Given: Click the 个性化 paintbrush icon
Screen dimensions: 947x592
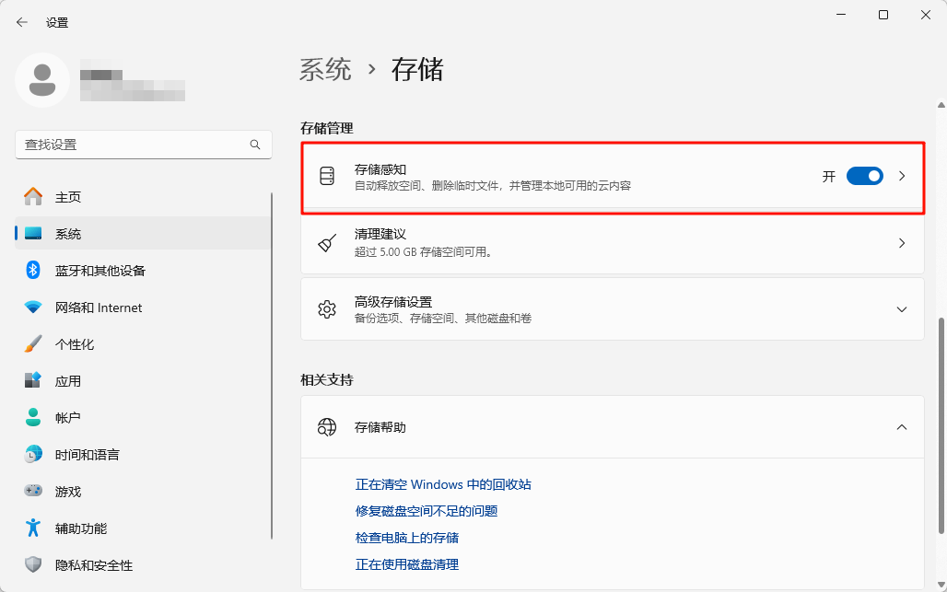Looking at the screenshot, I should point(33,344).
